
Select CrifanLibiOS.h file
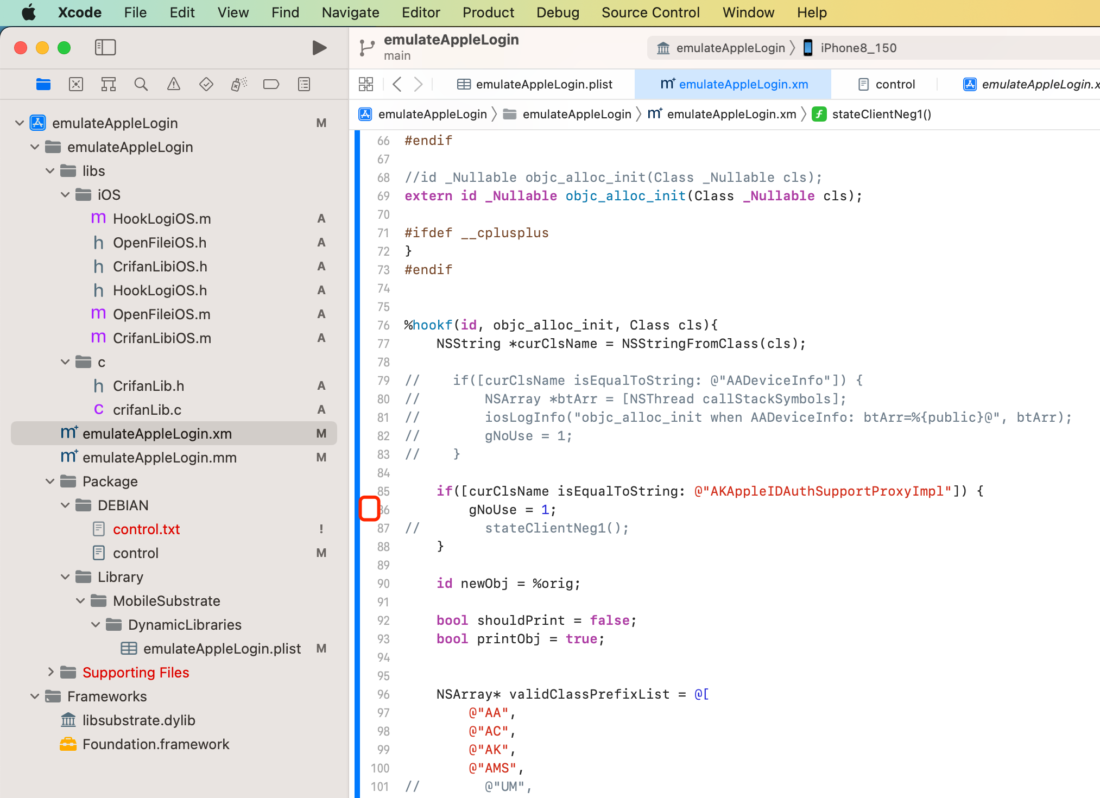point(174,267)
